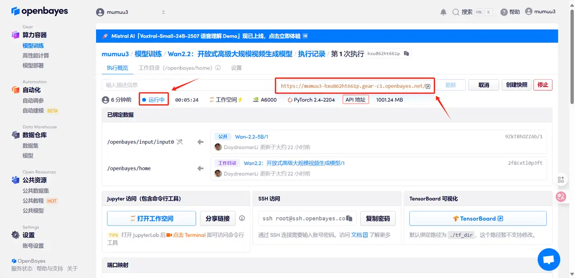Click the 设置 gear icon
Screen dimensions: 575x278
(15, 235)
